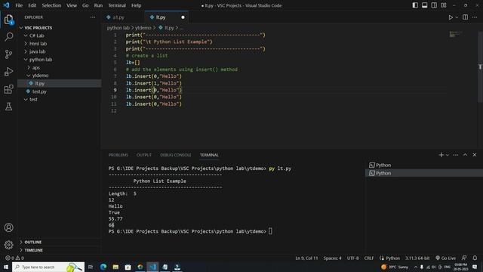Click the Windows taskbar search box
The width and height of the screenshot is (483, 272).
tap(48, 267)
